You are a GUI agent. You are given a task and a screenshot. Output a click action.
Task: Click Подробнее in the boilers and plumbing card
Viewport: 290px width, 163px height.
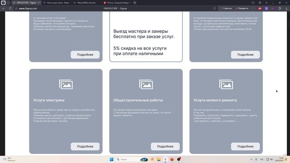85,55
